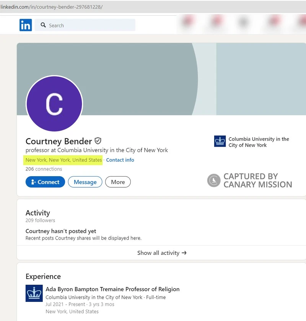This screenshot has height=321, width=306.
Task: Click the search magnifier icon
Action: point(43,25)
